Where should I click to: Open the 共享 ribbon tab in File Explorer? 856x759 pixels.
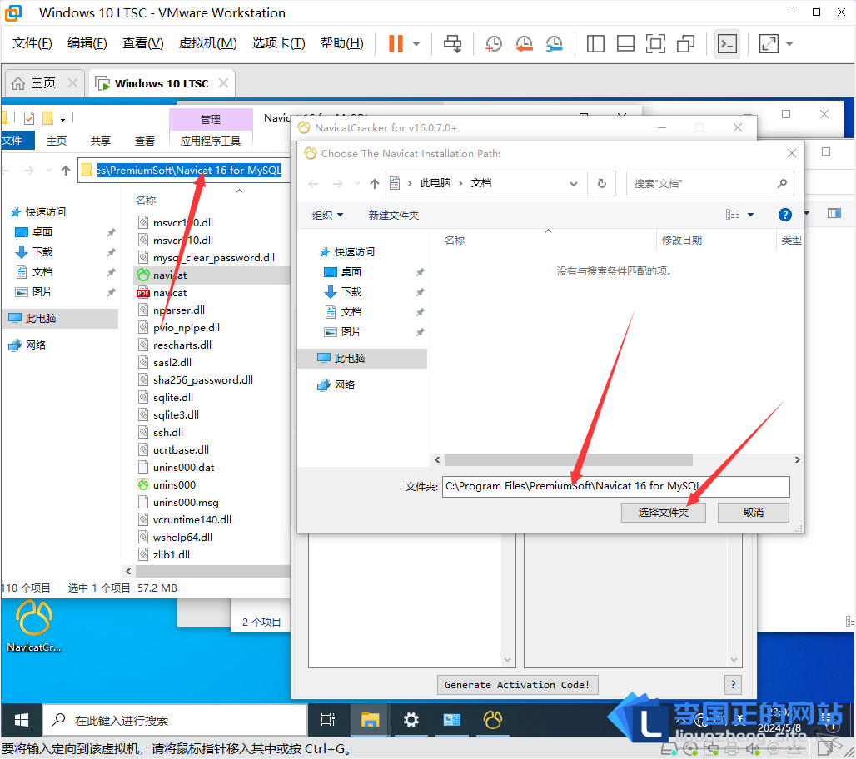[101, 141]
